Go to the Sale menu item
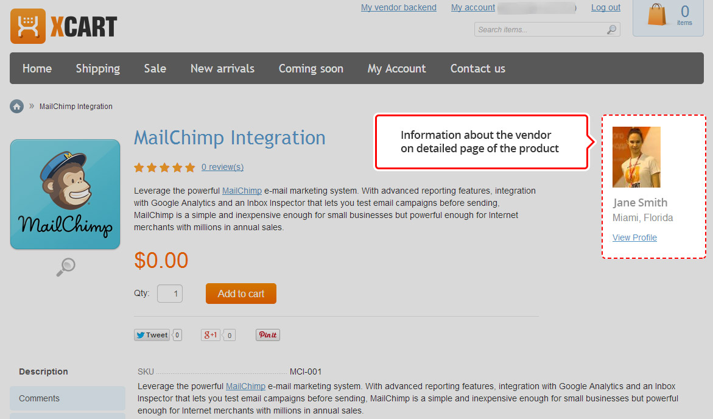The width and height of the screenshot is (713, 419). tap(155, 69)
